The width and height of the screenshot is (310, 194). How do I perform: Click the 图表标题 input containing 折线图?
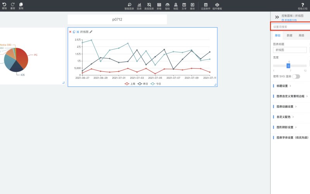pos(290,50)
